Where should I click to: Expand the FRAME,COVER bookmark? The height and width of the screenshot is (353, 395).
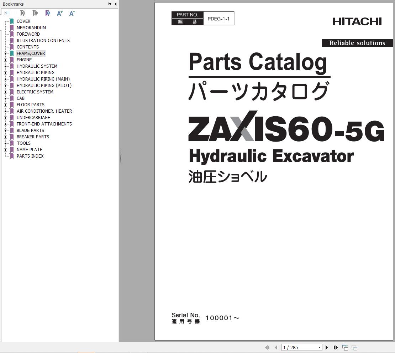point(6,53)
